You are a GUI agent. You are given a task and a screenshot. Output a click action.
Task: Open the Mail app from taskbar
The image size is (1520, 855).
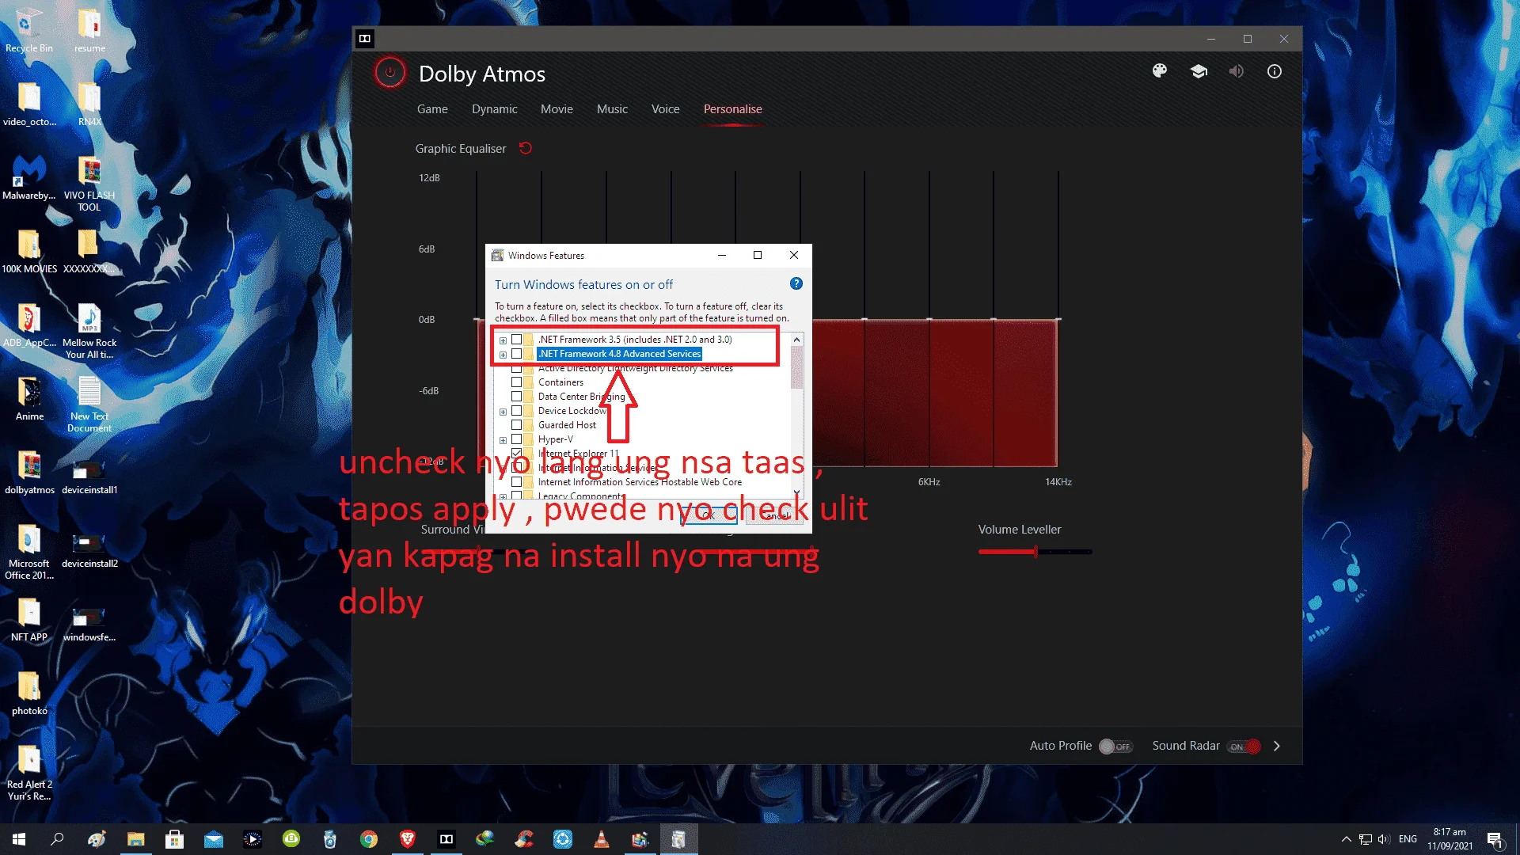[214, 839]
